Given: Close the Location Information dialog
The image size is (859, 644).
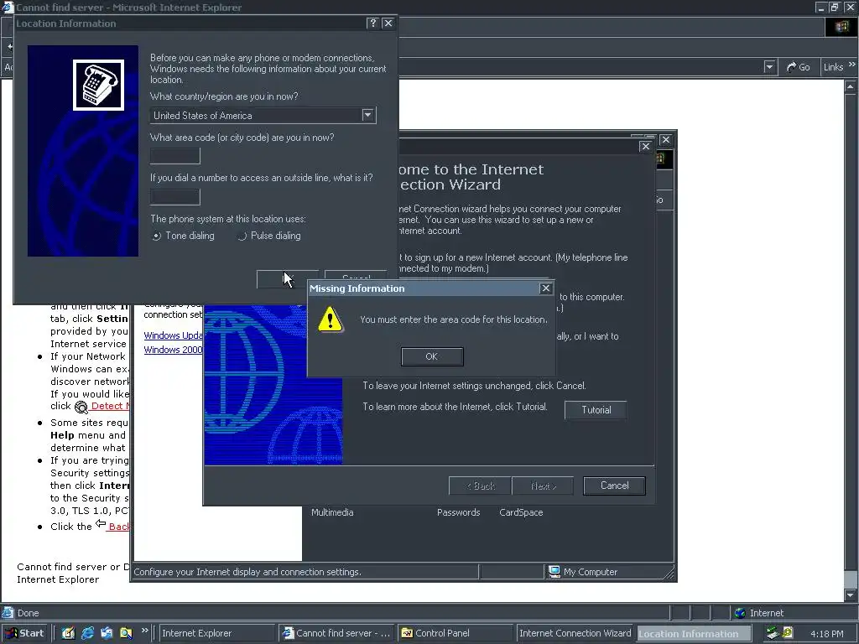Looking at the screenshot, I should point(388,23).
